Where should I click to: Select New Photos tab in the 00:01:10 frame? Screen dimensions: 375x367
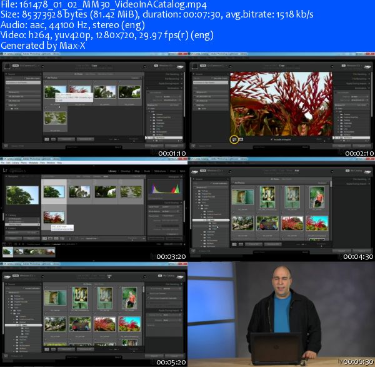[90, 74]
